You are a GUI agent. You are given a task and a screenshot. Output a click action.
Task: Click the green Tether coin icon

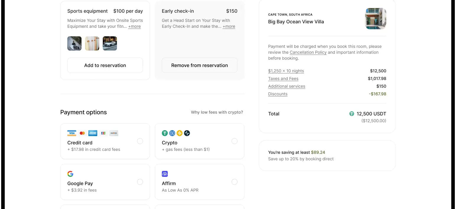coord(165,133)
